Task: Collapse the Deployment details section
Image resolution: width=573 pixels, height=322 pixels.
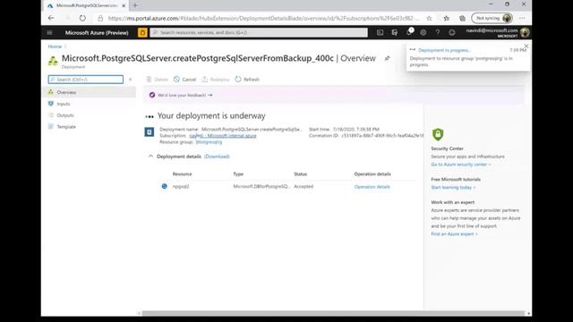Action: coord(150,157)
